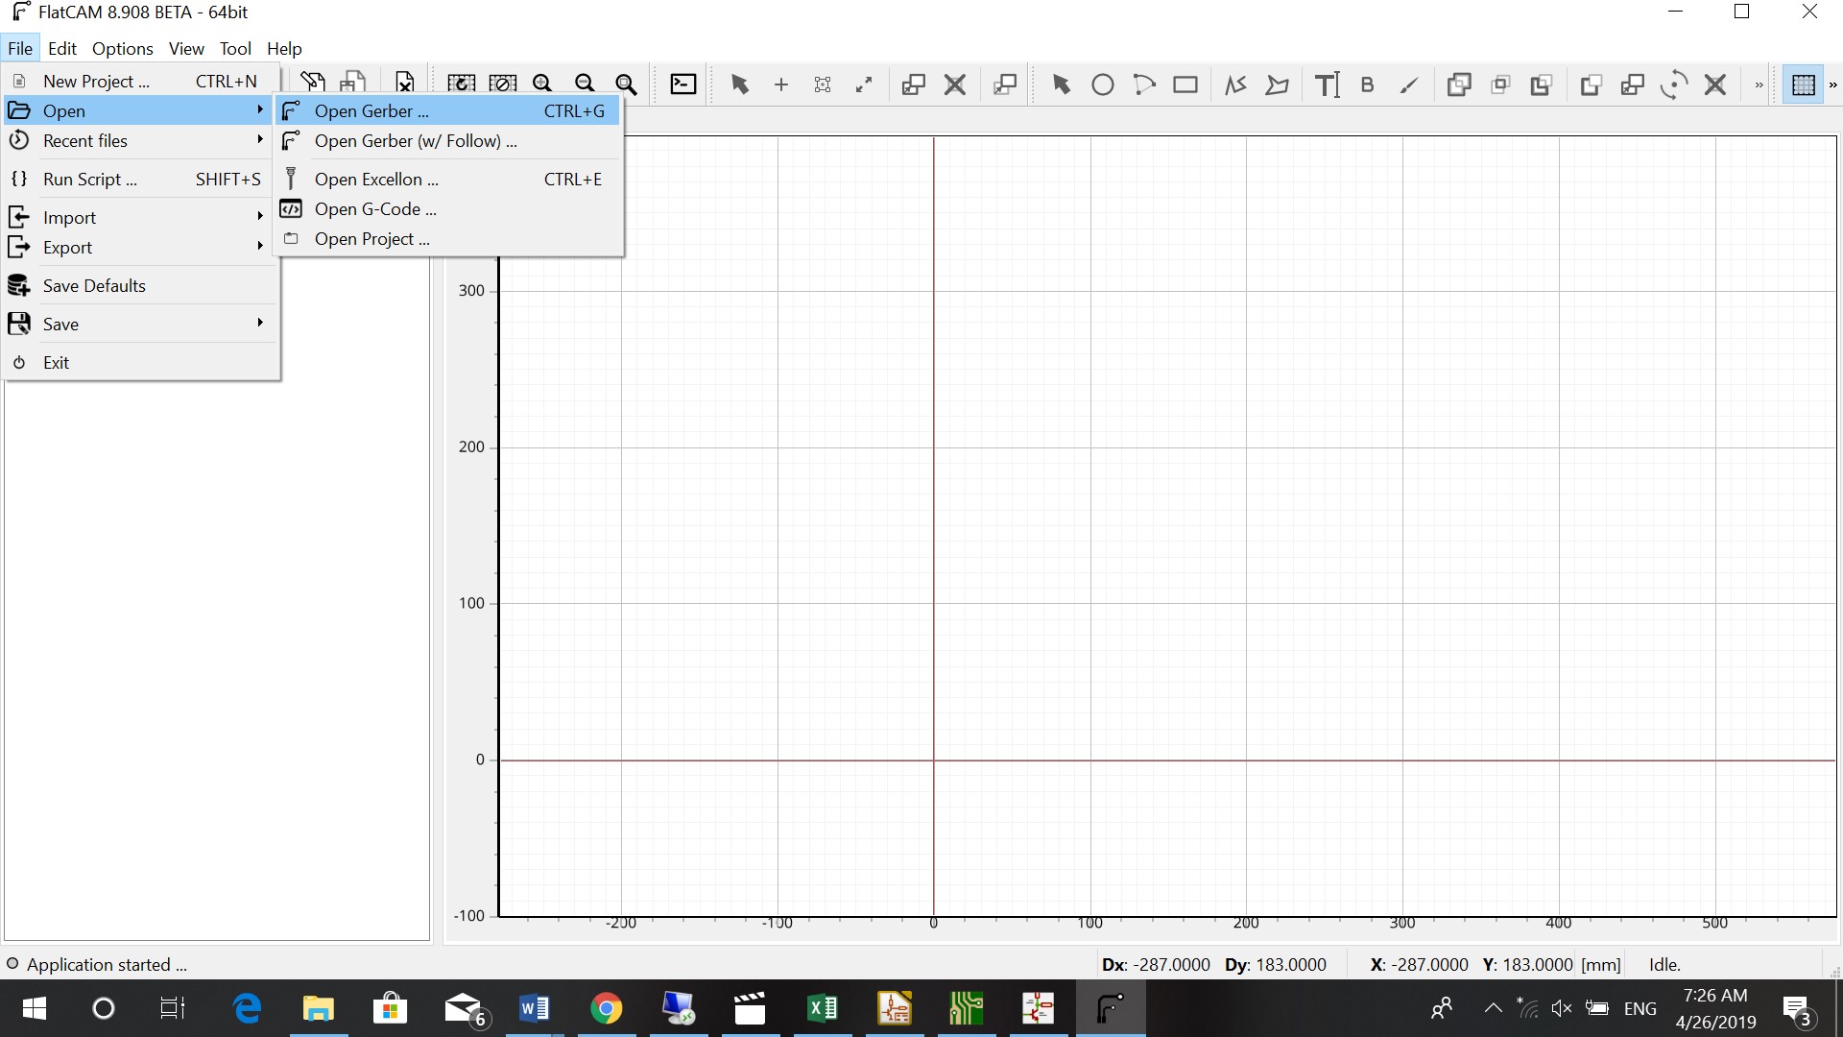The height and width of the screenshot is (1037, 1843).
Task: Open the Options menu
Action: point(122,48)
